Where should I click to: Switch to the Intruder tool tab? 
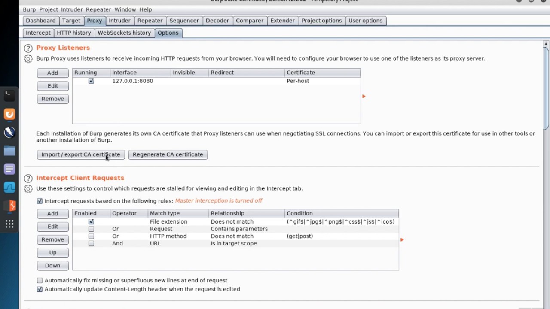pos(119,21)
